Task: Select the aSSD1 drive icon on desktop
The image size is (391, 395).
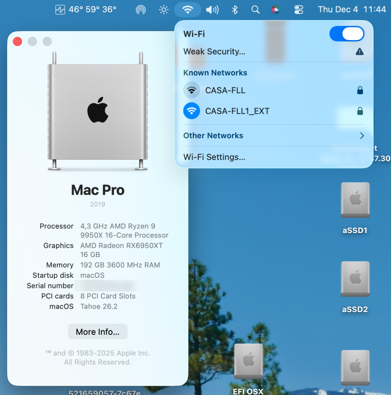Action: tap(355, 200)
